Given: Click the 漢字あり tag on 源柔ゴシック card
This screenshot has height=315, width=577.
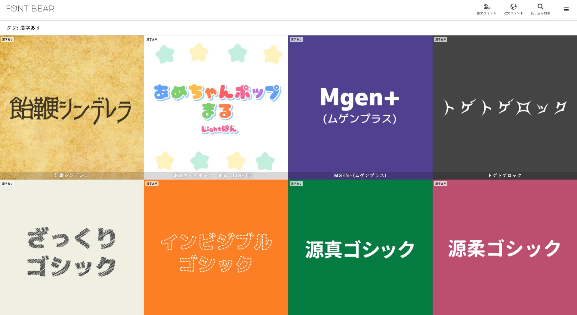Looking at the screenshot, I should [441, 183].
